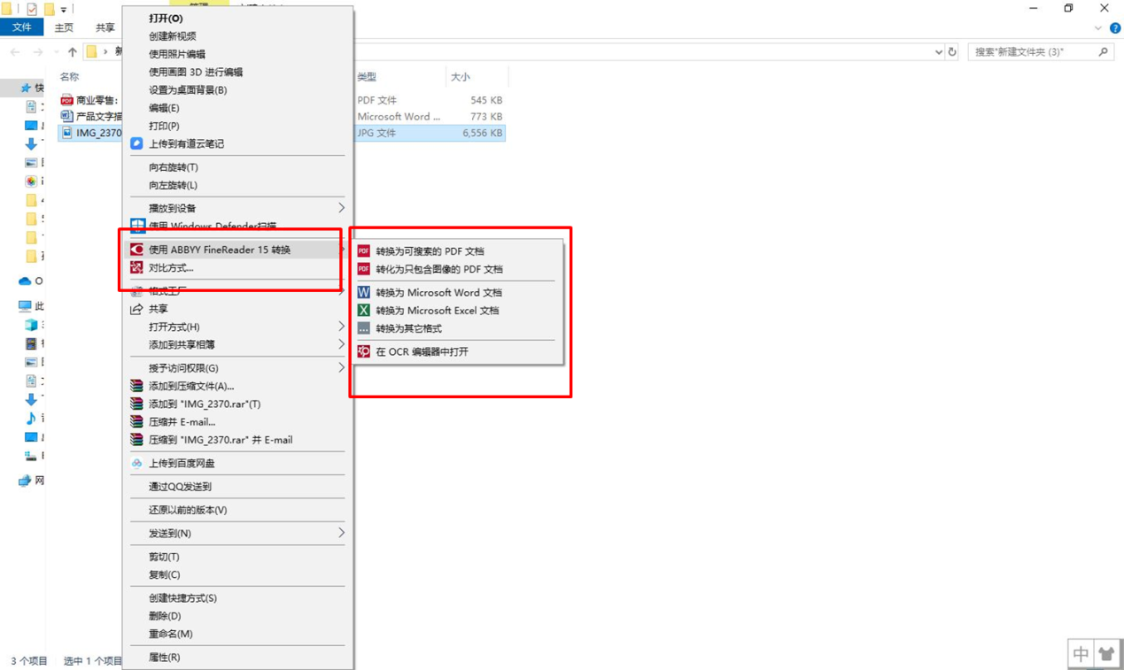Choose 复制(C) menu entry
1124x670 pixels.
[164, 574]
